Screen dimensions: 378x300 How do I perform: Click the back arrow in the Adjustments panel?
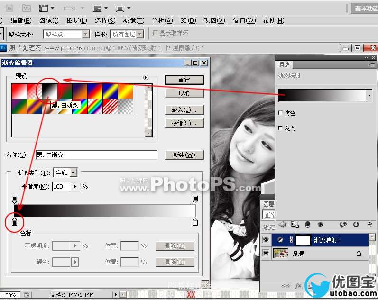282,225
